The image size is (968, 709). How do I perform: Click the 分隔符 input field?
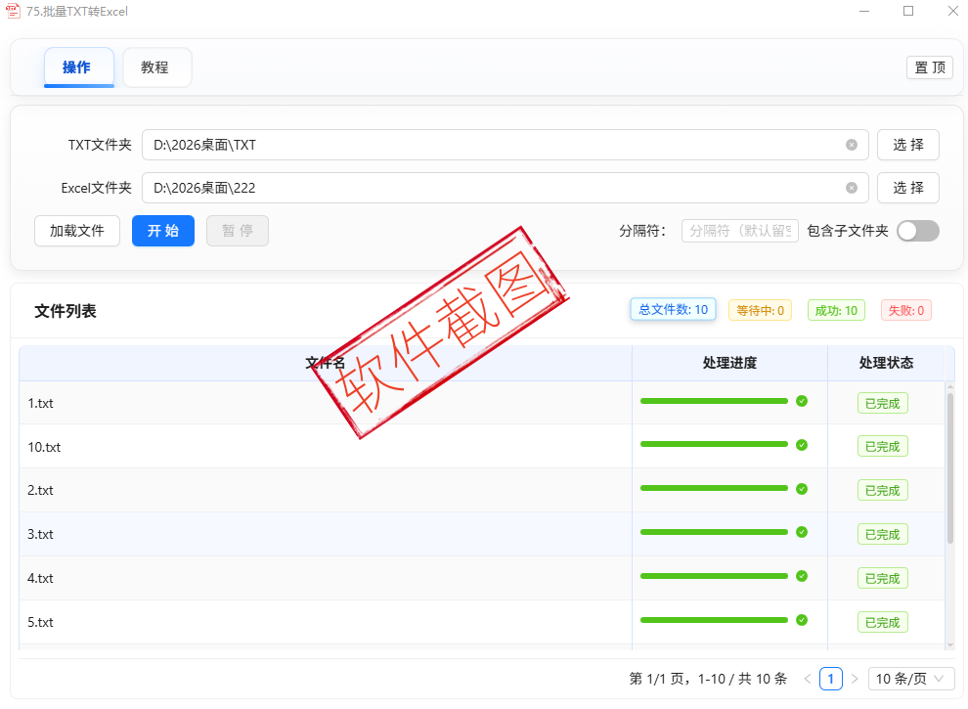tap(739, 231)
